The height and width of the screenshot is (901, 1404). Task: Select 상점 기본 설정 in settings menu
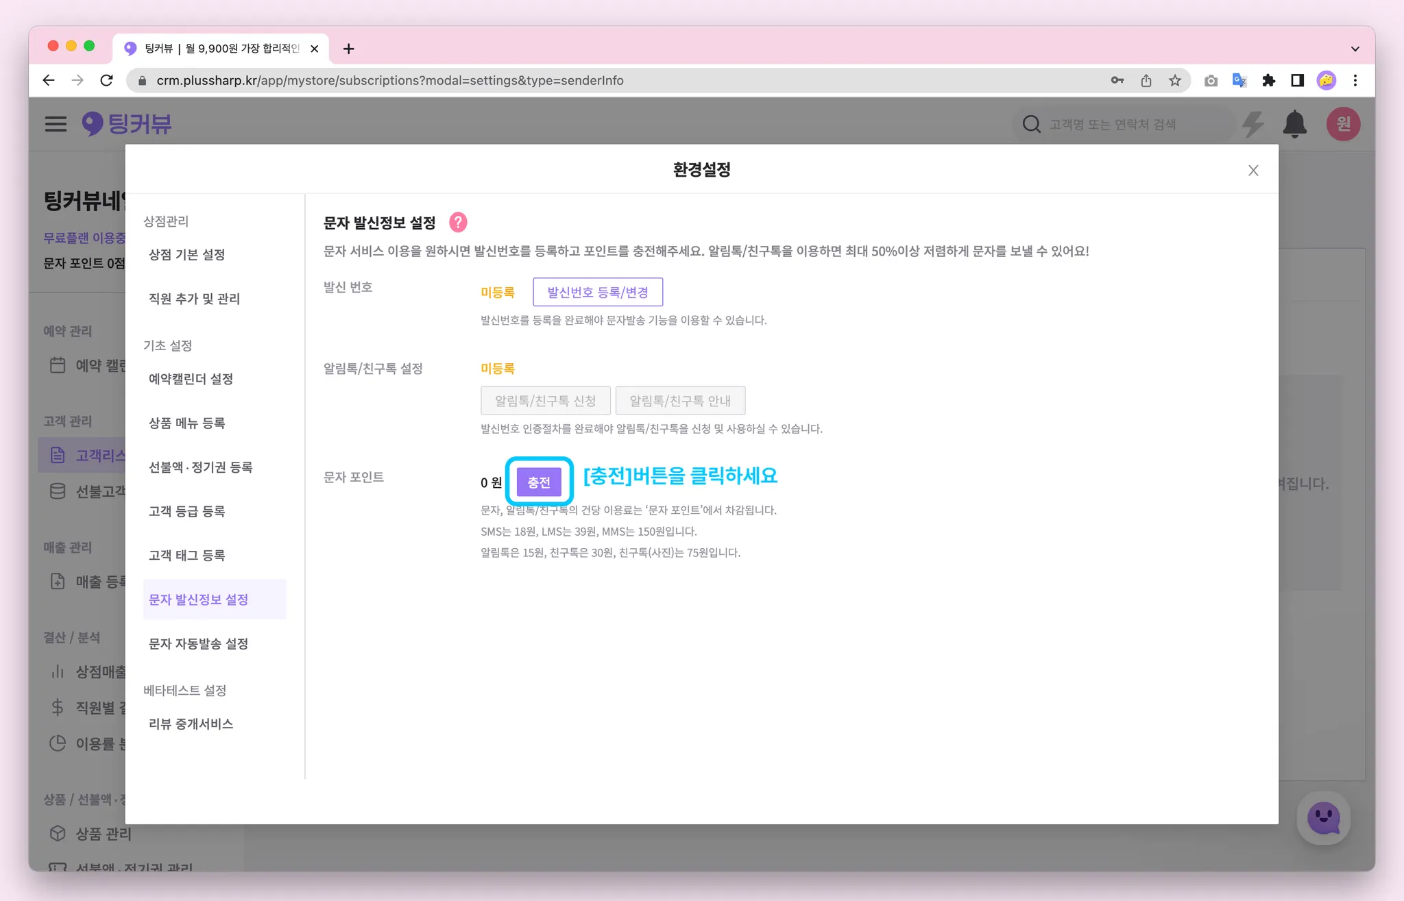pos(187,255)
